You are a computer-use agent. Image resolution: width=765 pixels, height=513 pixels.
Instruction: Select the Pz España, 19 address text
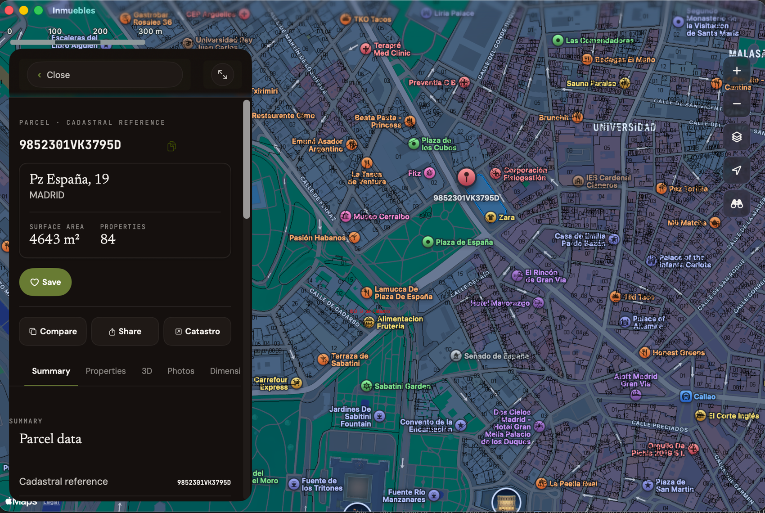69,179
